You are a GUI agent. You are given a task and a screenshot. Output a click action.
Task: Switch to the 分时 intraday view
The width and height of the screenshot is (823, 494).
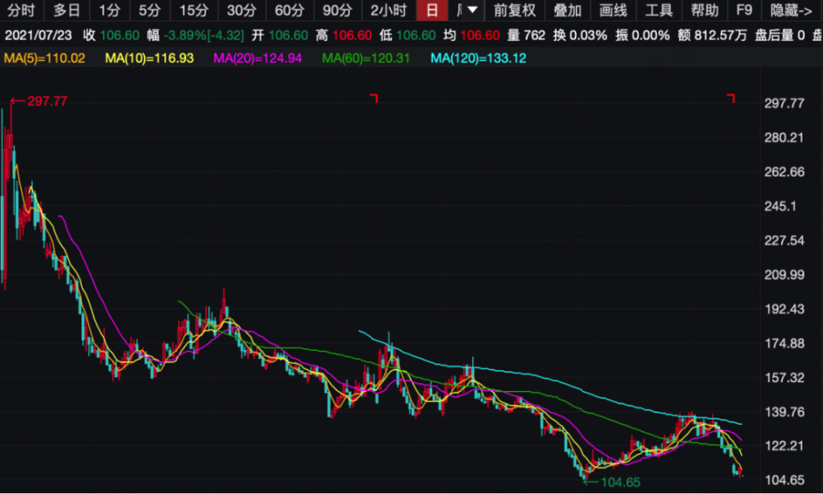21,10
